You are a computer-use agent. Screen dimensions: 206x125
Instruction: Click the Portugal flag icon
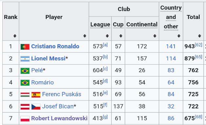pos(25,47)
